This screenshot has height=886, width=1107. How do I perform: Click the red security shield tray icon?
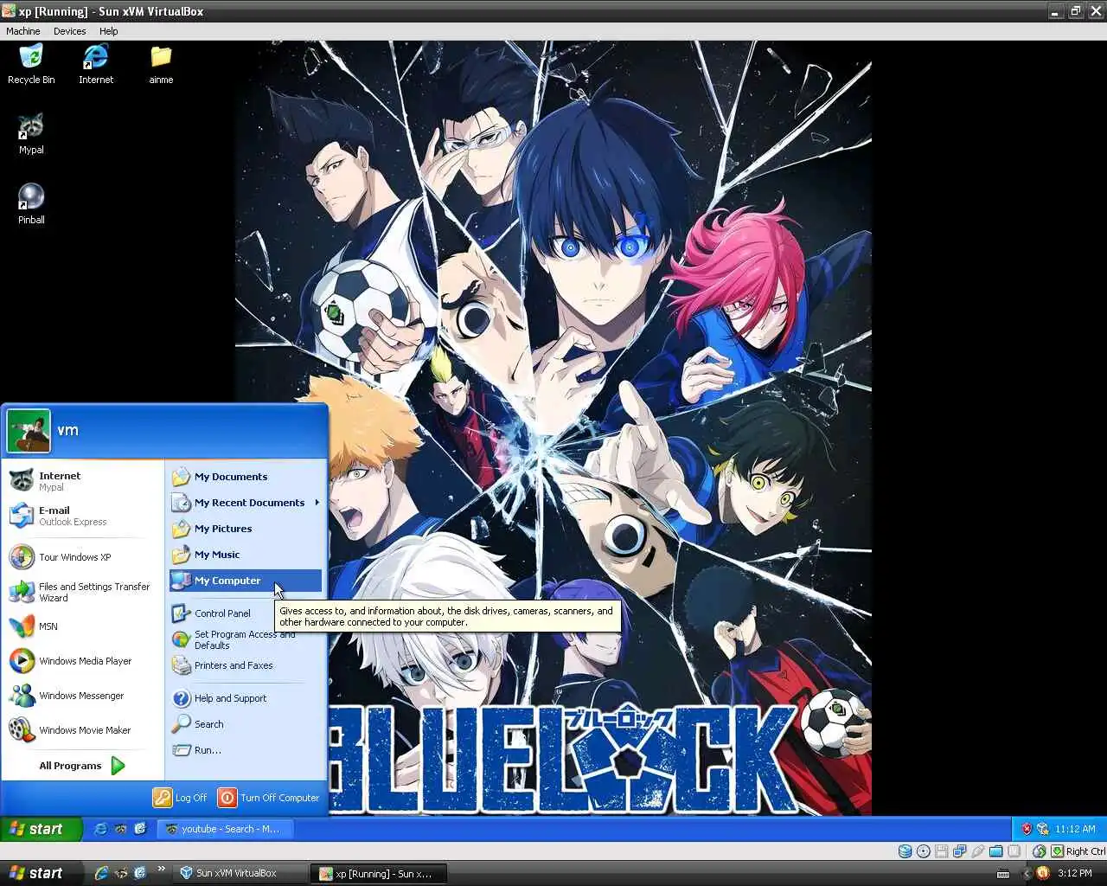click(x=1027, y=829)
